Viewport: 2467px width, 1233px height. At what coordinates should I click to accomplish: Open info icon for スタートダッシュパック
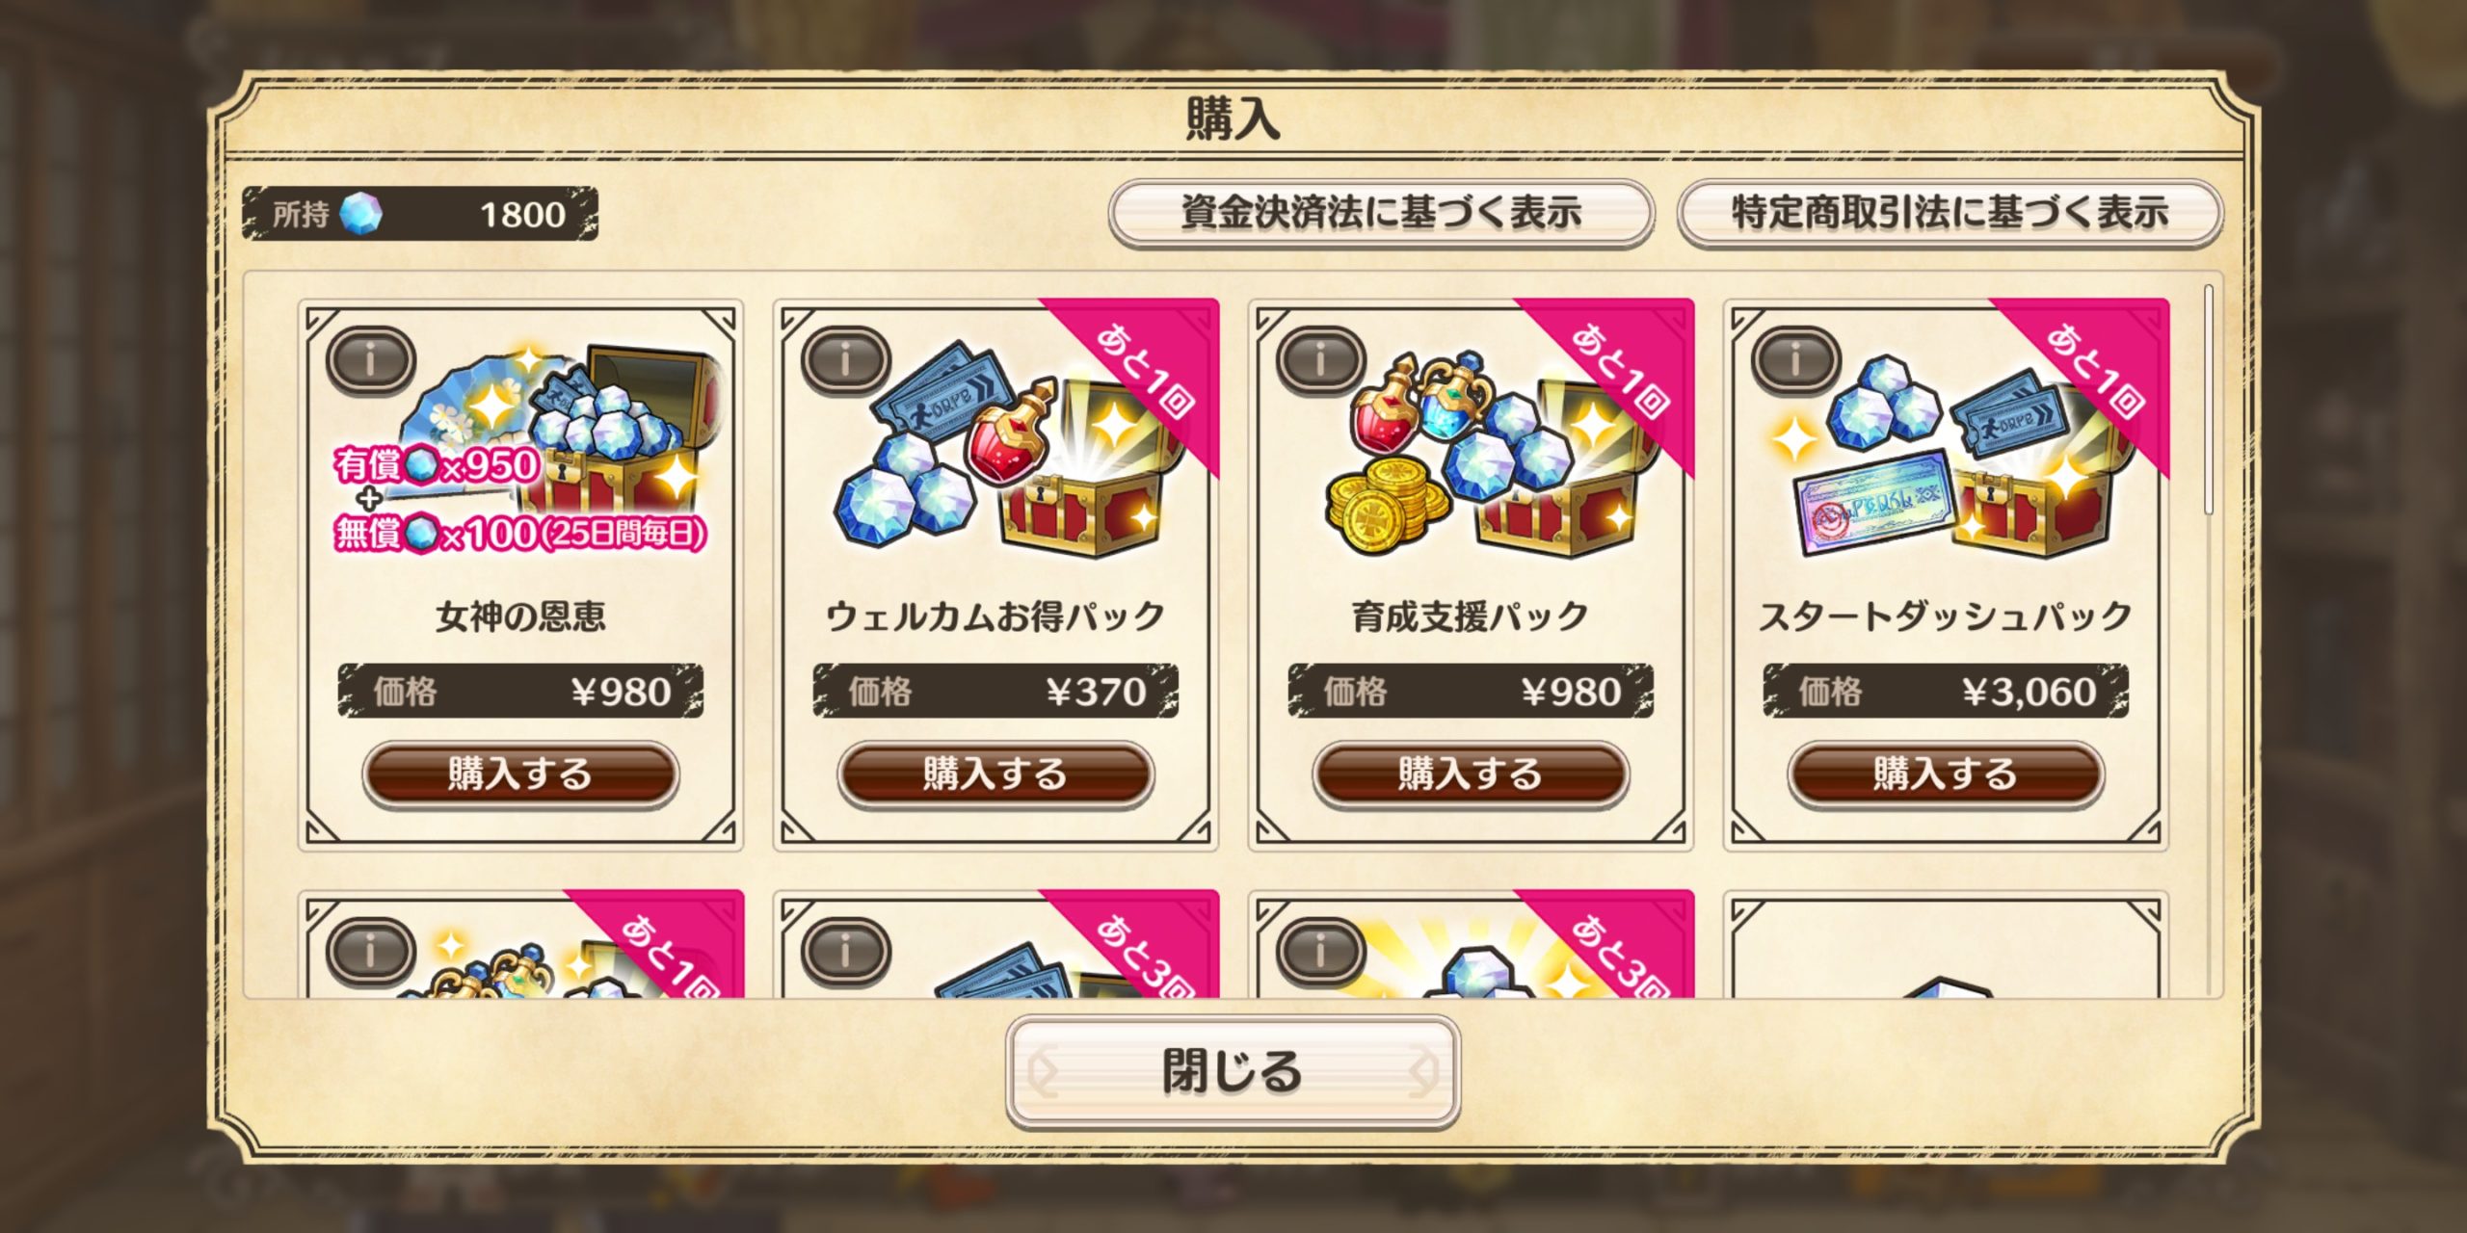click(1795, 360)
